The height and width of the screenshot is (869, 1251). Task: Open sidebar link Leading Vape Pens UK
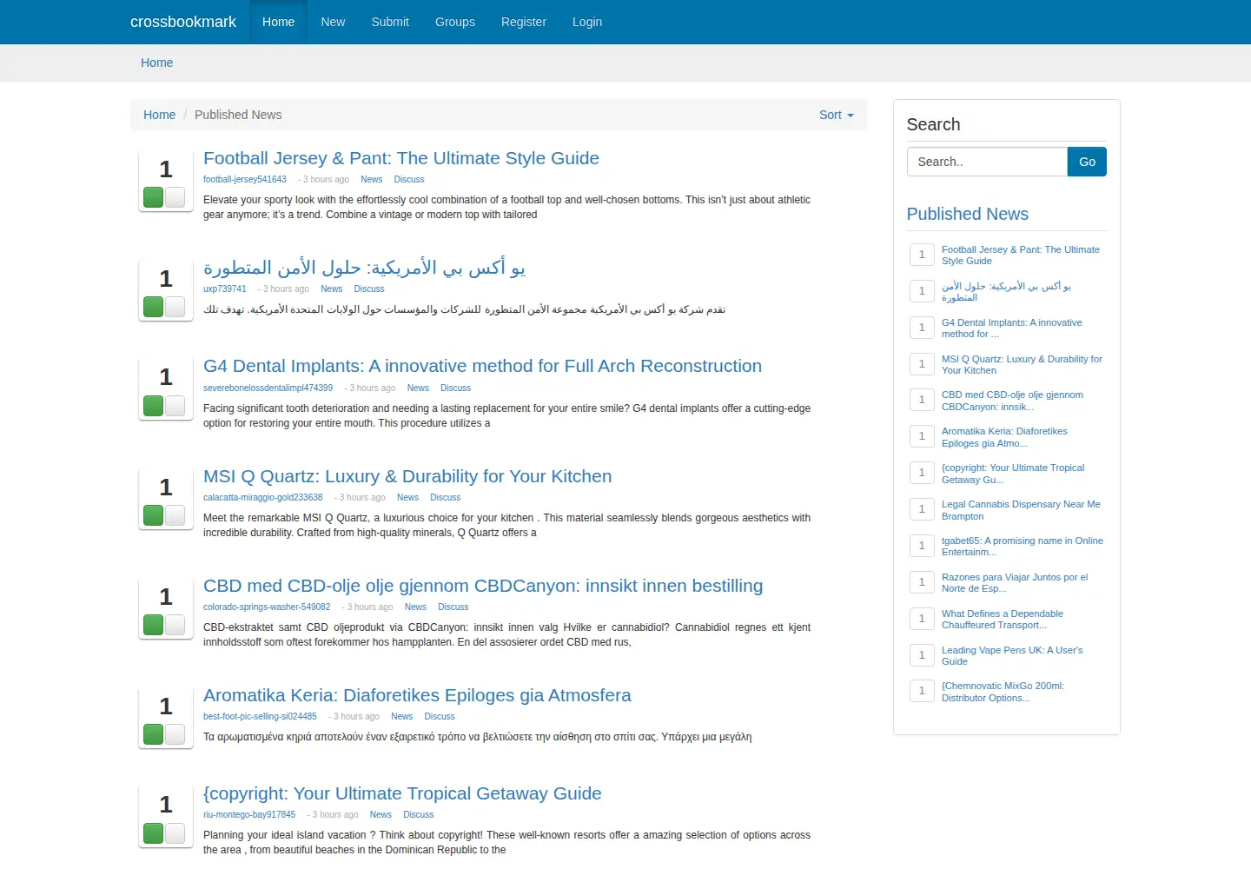pyautogui.click(x=1012, y=656)
